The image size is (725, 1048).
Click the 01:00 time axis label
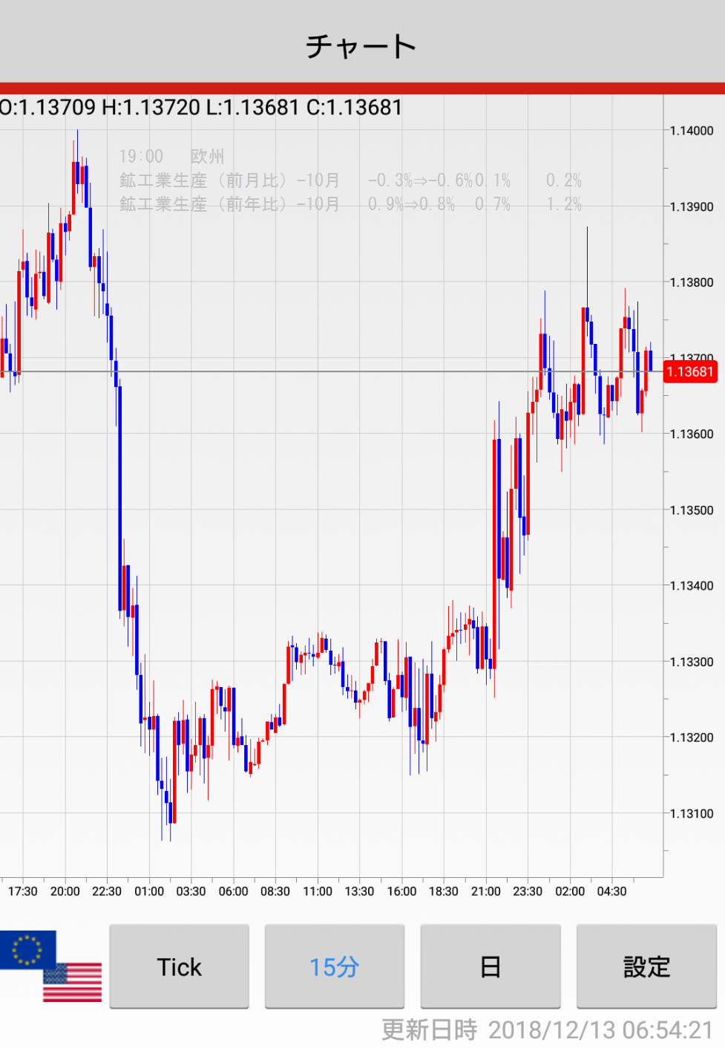tap(149, 891)
